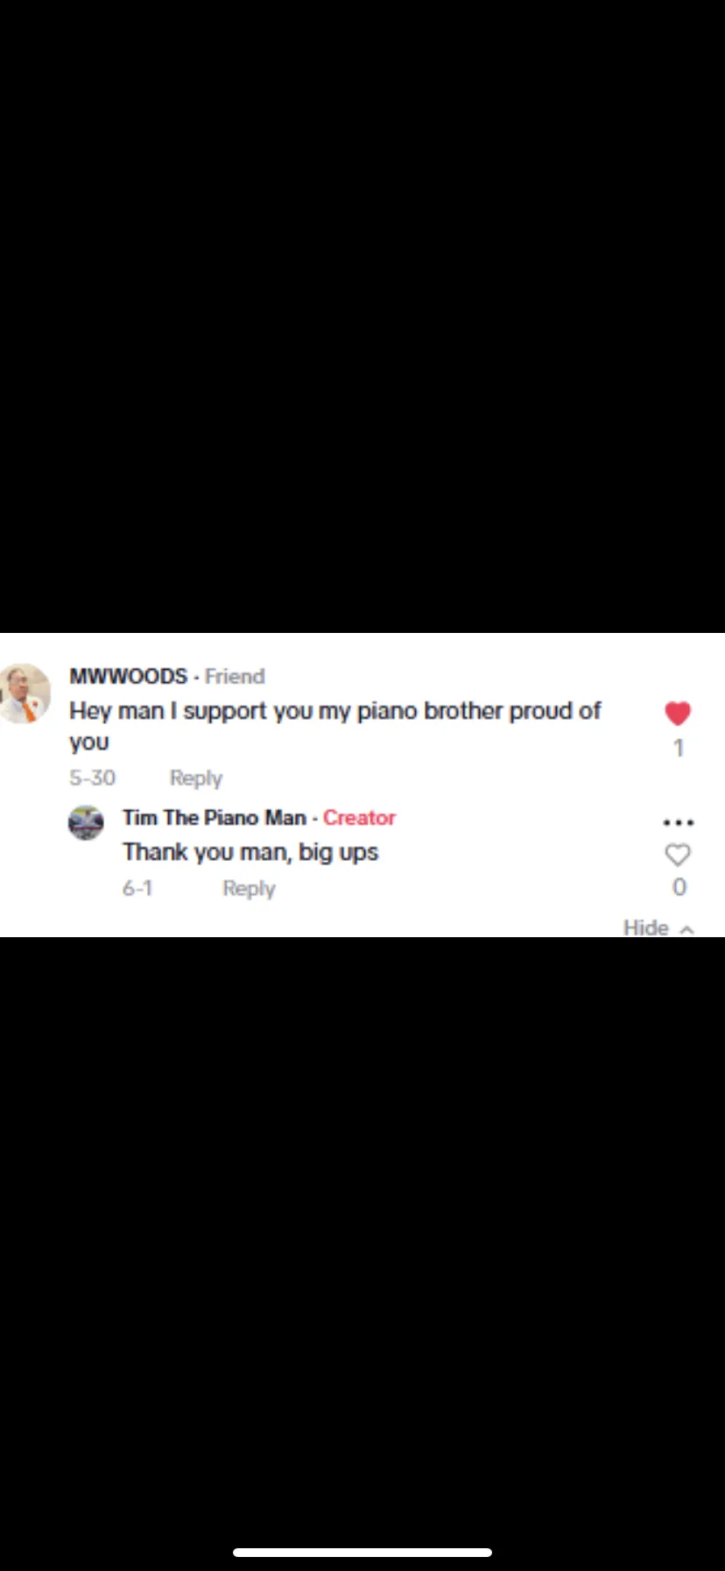The width and height of the screenshot is (725, 1571).
Task: Open MWWOODS profile picture
Action: (24, 693)
